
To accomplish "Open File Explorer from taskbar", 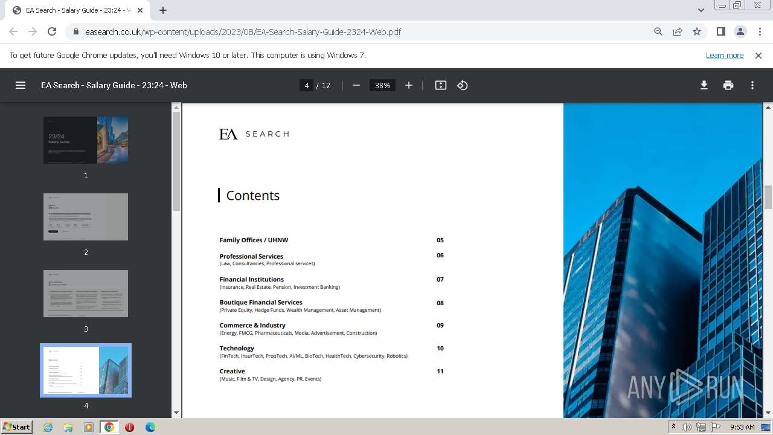I will coord(68,427).
